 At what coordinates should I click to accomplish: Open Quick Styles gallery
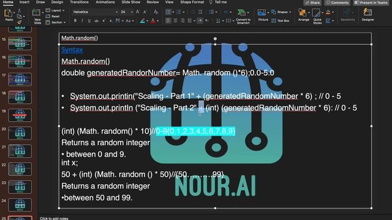click(x=317, y=16)
